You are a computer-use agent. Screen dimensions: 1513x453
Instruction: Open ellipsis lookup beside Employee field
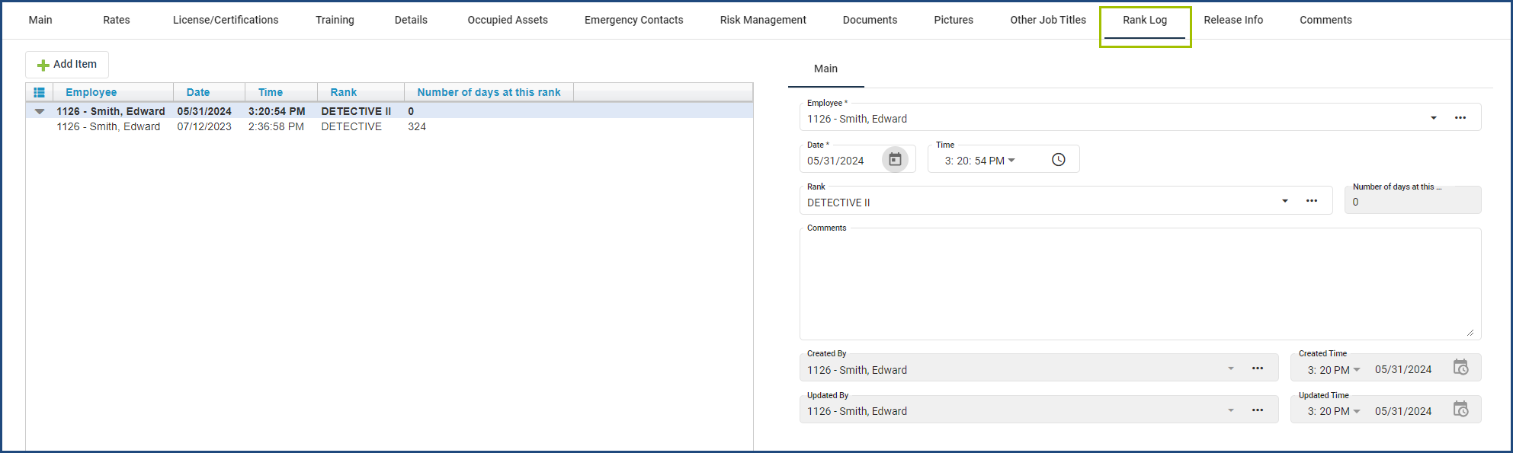point(1460,118)
